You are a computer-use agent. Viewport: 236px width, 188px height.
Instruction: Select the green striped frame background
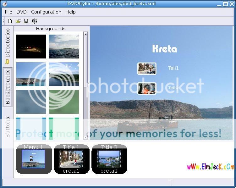tap(64, 129)
